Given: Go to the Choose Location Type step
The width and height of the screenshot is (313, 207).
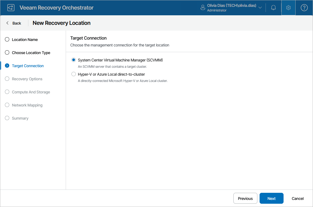Looking at the screenshot, I should pyautogui.click(x=31, y=53).
